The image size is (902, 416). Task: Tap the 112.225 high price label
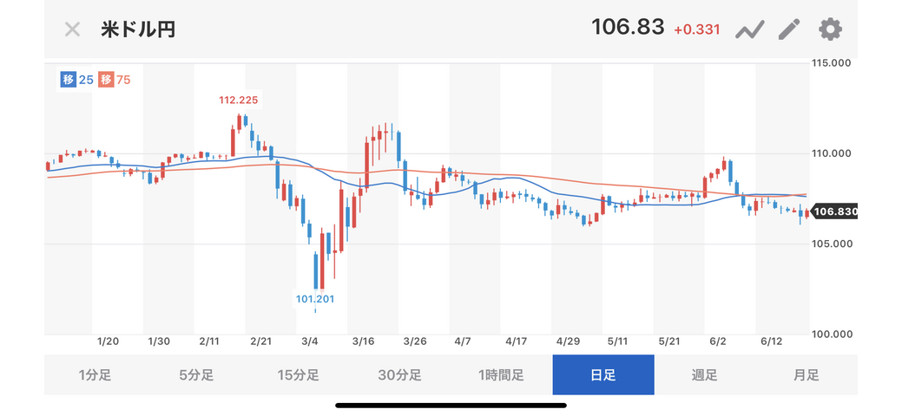coord(238,100)
